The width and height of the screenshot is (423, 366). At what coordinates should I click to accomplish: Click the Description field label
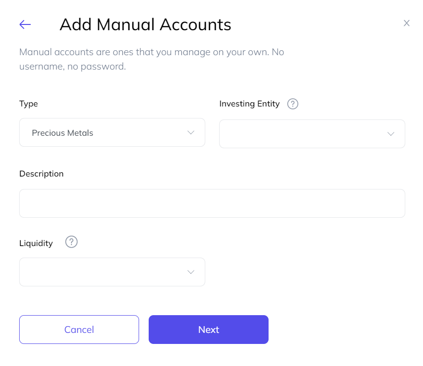(x=41, y=174)
